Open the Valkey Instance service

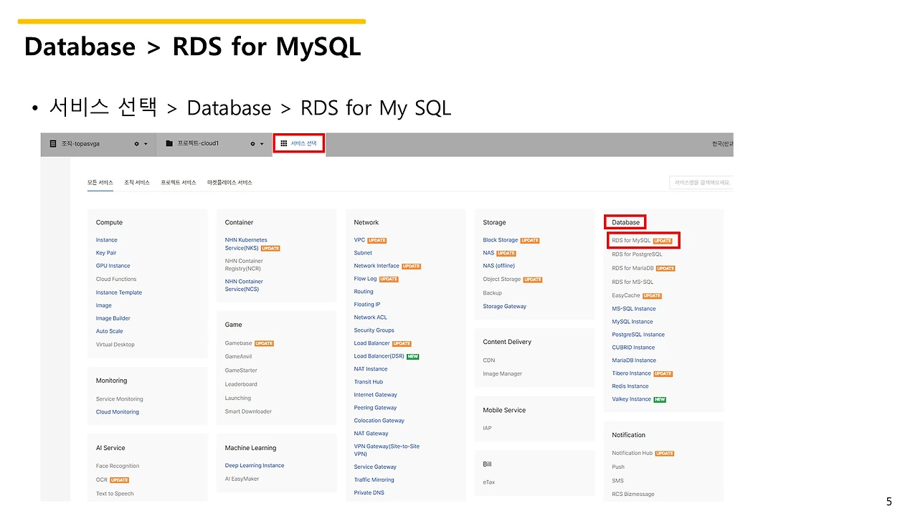(631, 399)
